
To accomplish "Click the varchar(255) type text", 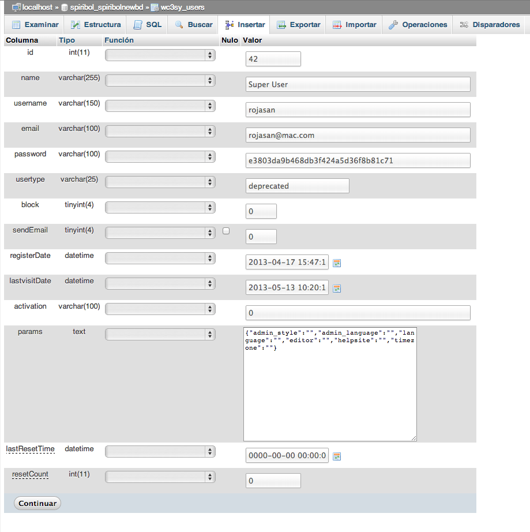I will click(x=79, y=78).
